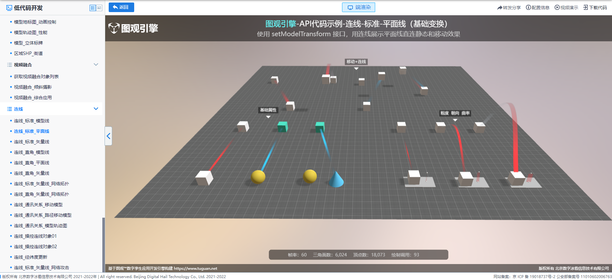The image size is (612, 279).
Task: Click the left yellow sphere model
Action: 258,177
